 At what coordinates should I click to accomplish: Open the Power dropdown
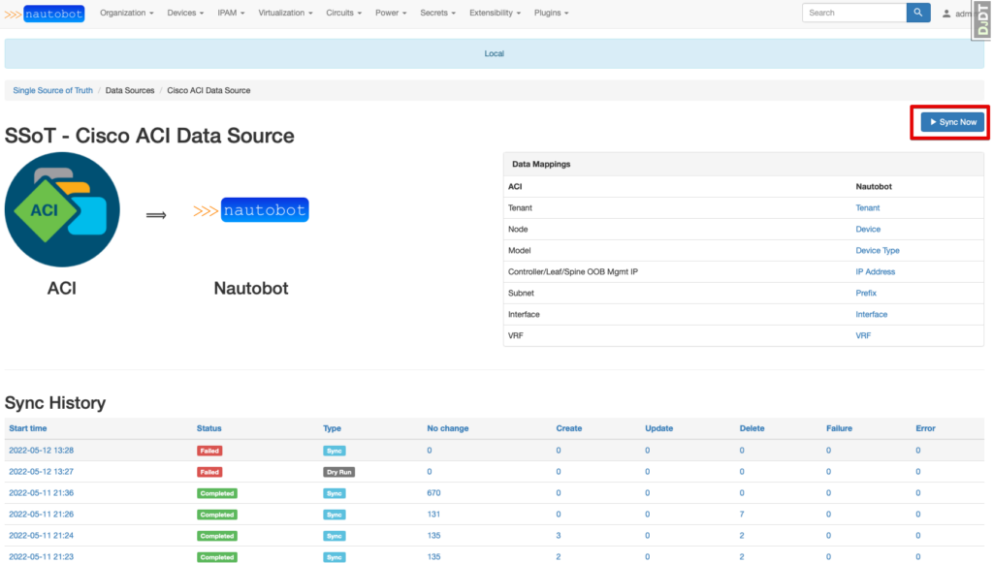pyautogui.click(x=391, y=13)
